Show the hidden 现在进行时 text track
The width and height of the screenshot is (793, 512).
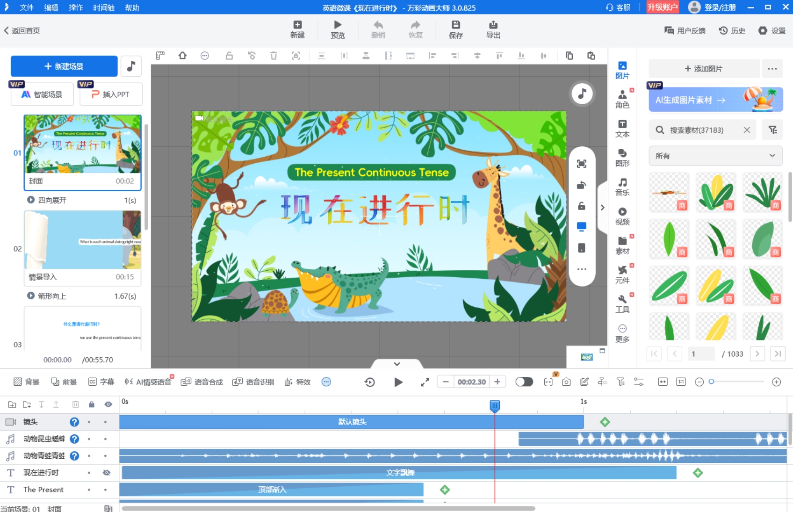pos(107,472)
